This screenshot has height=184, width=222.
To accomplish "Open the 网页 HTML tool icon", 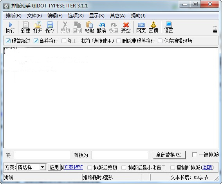I will click(141, 27).
